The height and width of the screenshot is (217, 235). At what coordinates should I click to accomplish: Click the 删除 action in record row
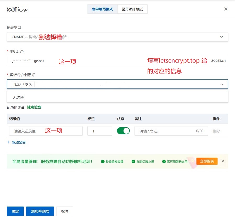[x=216, y=131]
